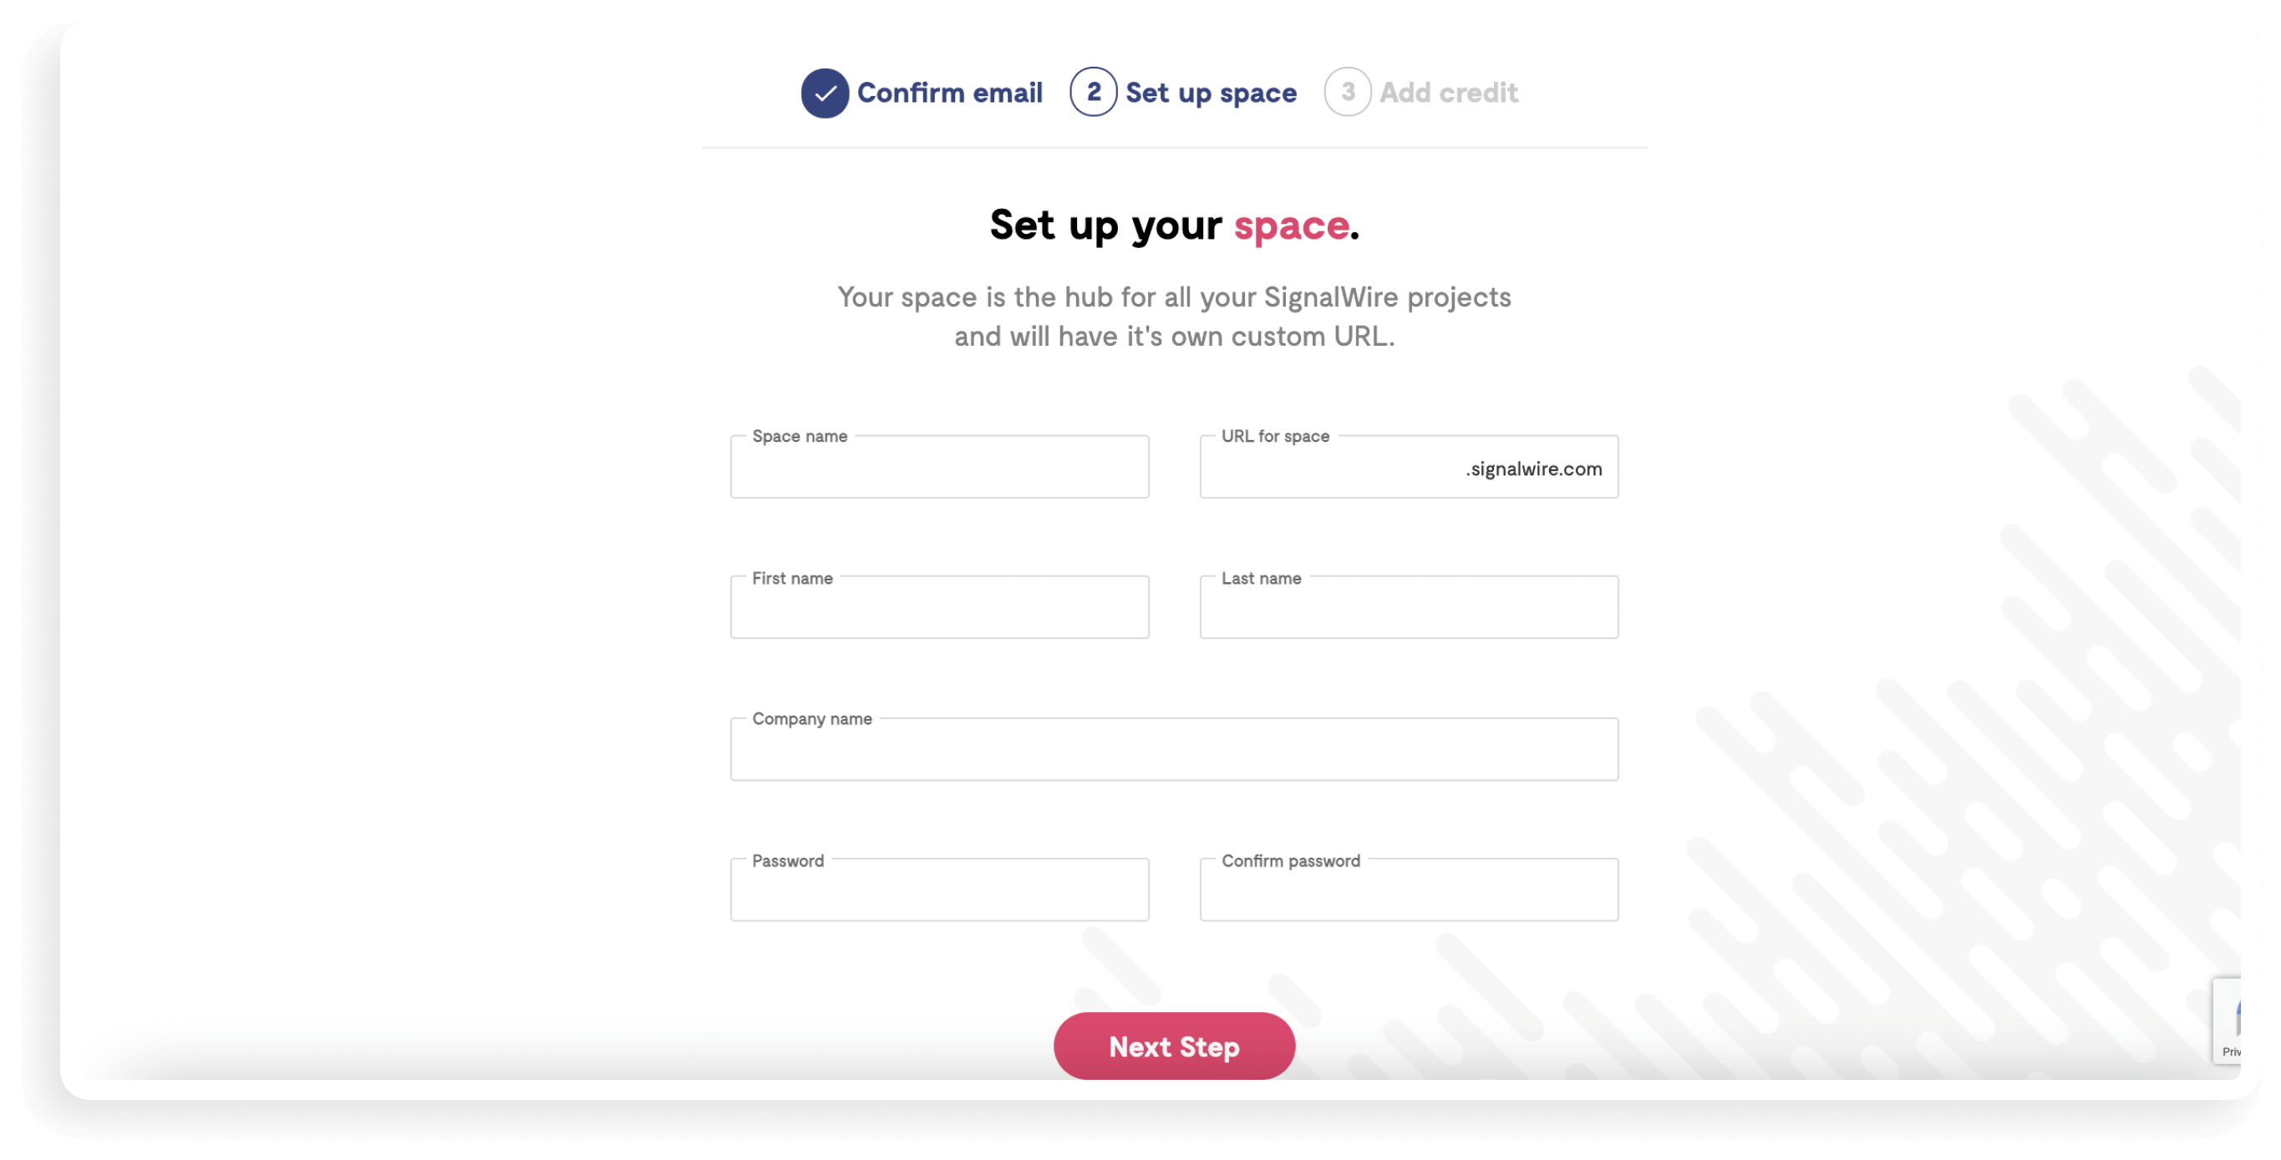Click the 'Set up space' step 2 label
2281x1160 pixels.
(1211, 92)
